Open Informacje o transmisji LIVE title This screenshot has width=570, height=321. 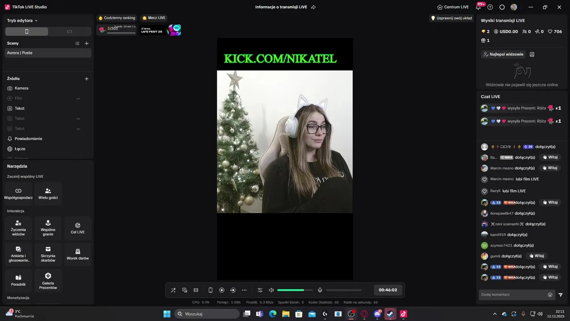tap(281, 7)
